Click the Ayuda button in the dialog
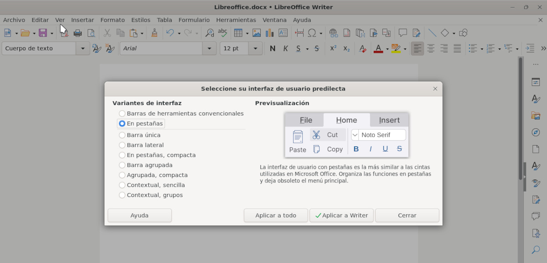The height and width of the screenshot is (263, 547). coord(139,215)
